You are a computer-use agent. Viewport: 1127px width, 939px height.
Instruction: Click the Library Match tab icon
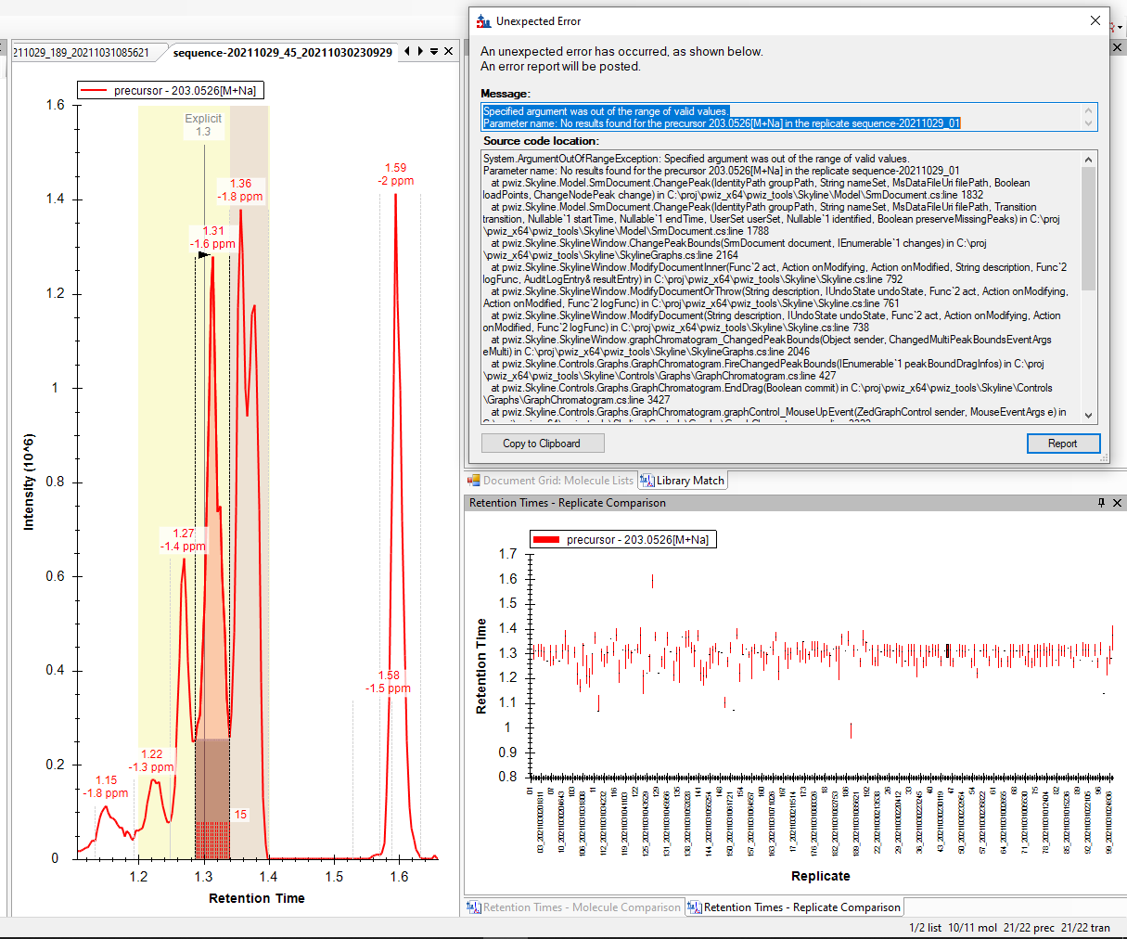647,481
